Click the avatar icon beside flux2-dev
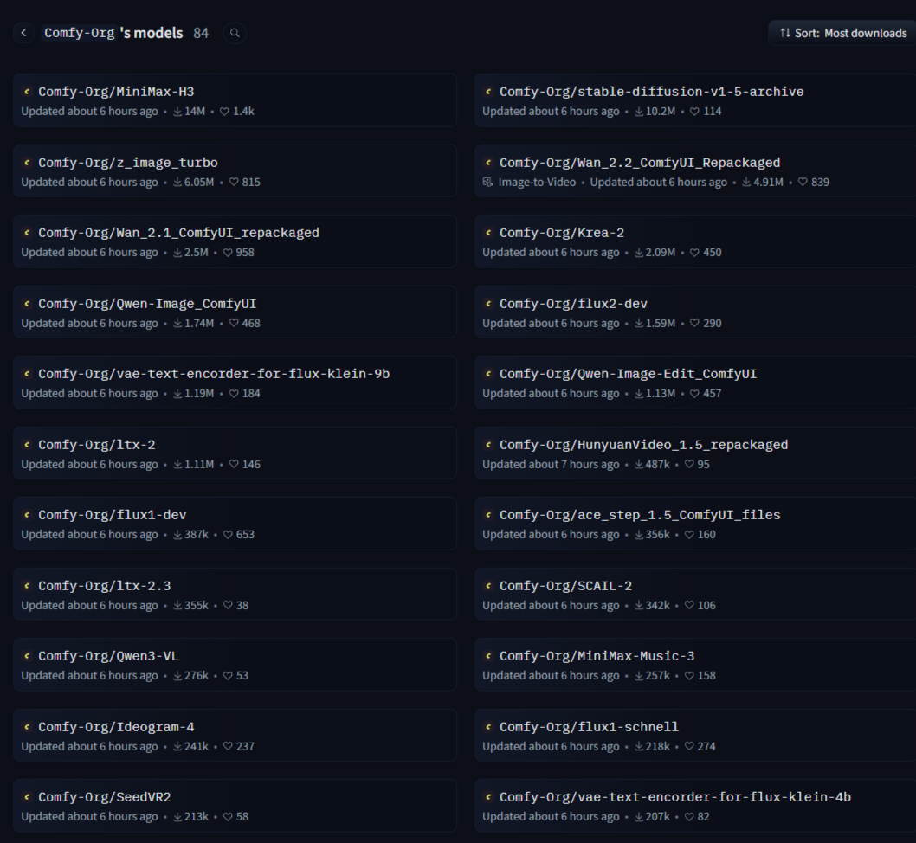The image size is (916, 843). tap(488, 304)
